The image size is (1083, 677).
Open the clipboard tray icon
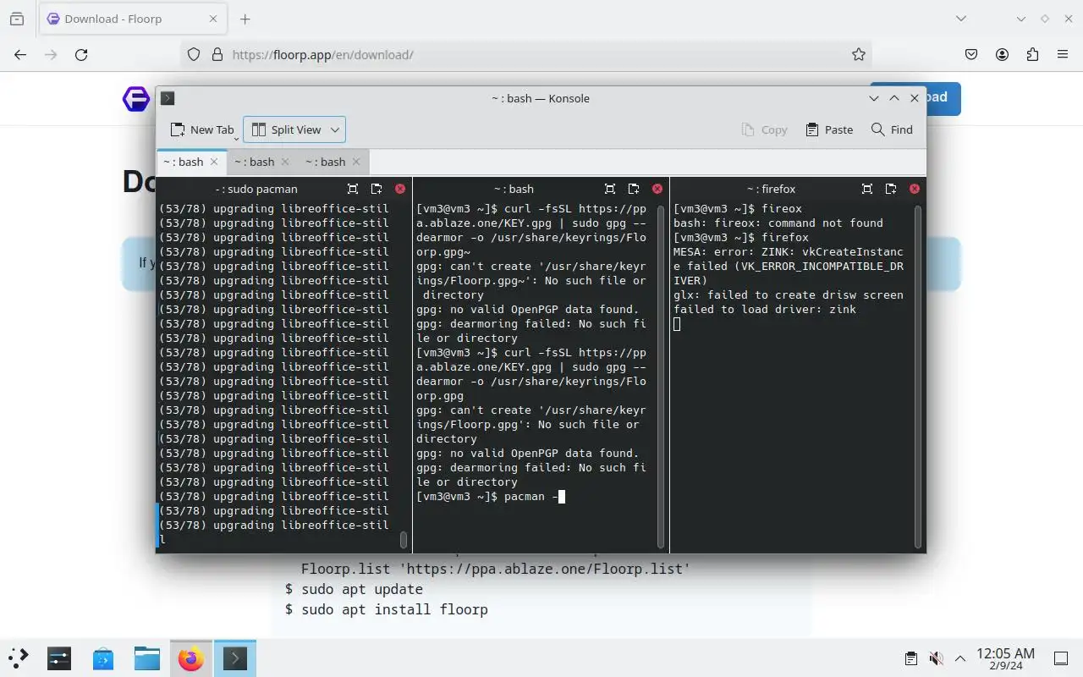(911, 658)
